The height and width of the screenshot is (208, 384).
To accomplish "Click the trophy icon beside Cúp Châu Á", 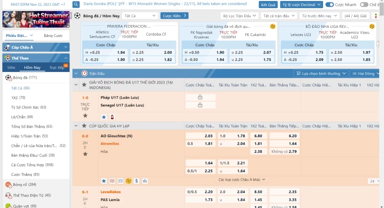I will pyautogui.click(x=7, y=47).
